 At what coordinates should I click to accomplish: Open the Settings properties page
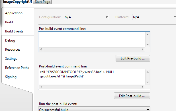click(11, 59)
